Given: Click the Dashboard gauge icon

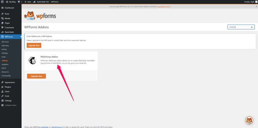Looking at the screenshot, I should pyautogui.click(x=2, y=8).
